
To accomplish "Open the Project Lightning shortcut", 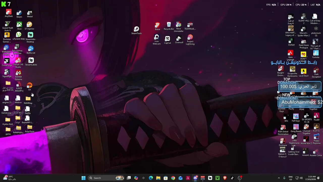I will click(190, 40).
